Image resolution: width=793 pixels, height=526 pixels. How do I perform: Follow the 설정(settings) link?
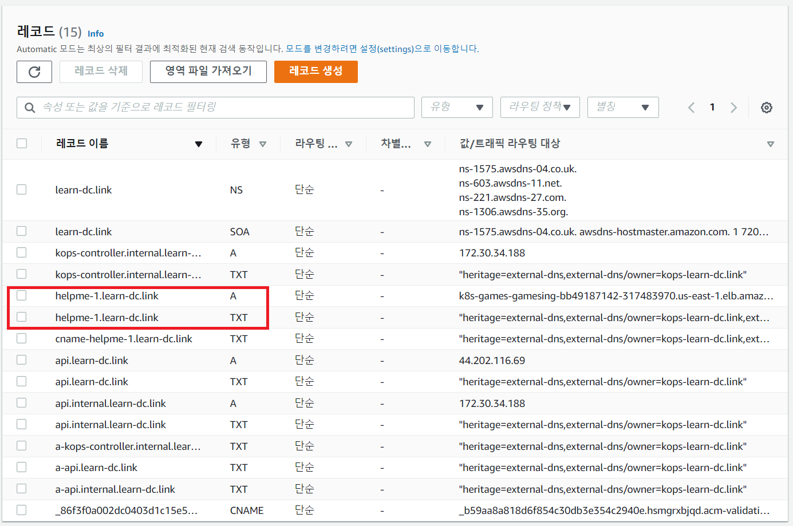coord(386,49)
